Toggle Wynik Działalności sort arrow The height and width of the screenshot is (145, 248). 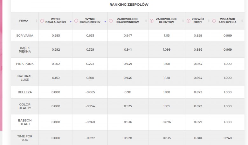click(x=71, y=22)
